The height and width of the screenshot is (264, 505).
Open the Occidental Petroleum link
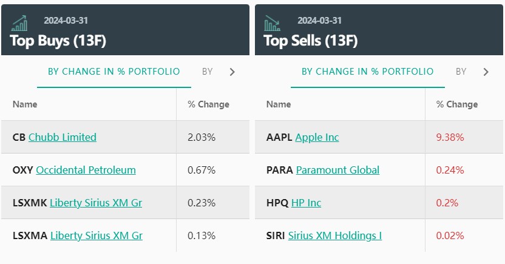(x=86, y=170)
